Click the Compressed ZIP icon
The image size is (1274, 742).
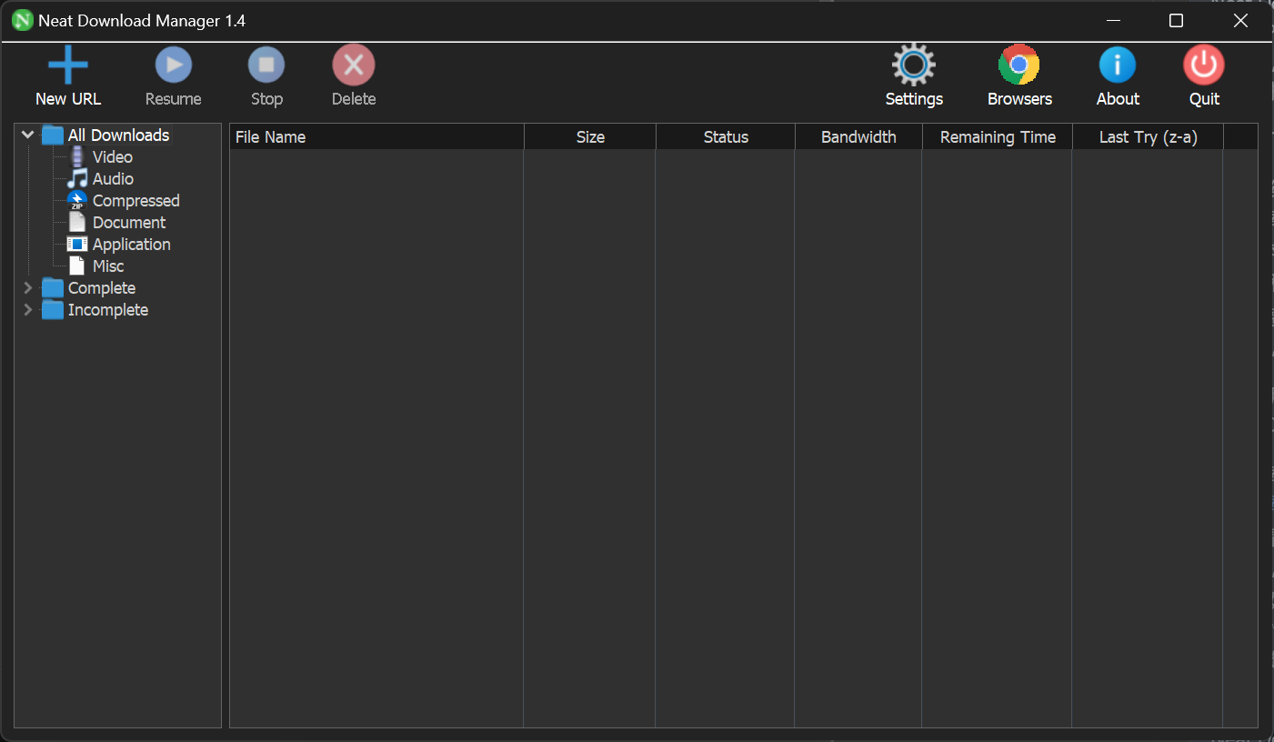(77, 201)
